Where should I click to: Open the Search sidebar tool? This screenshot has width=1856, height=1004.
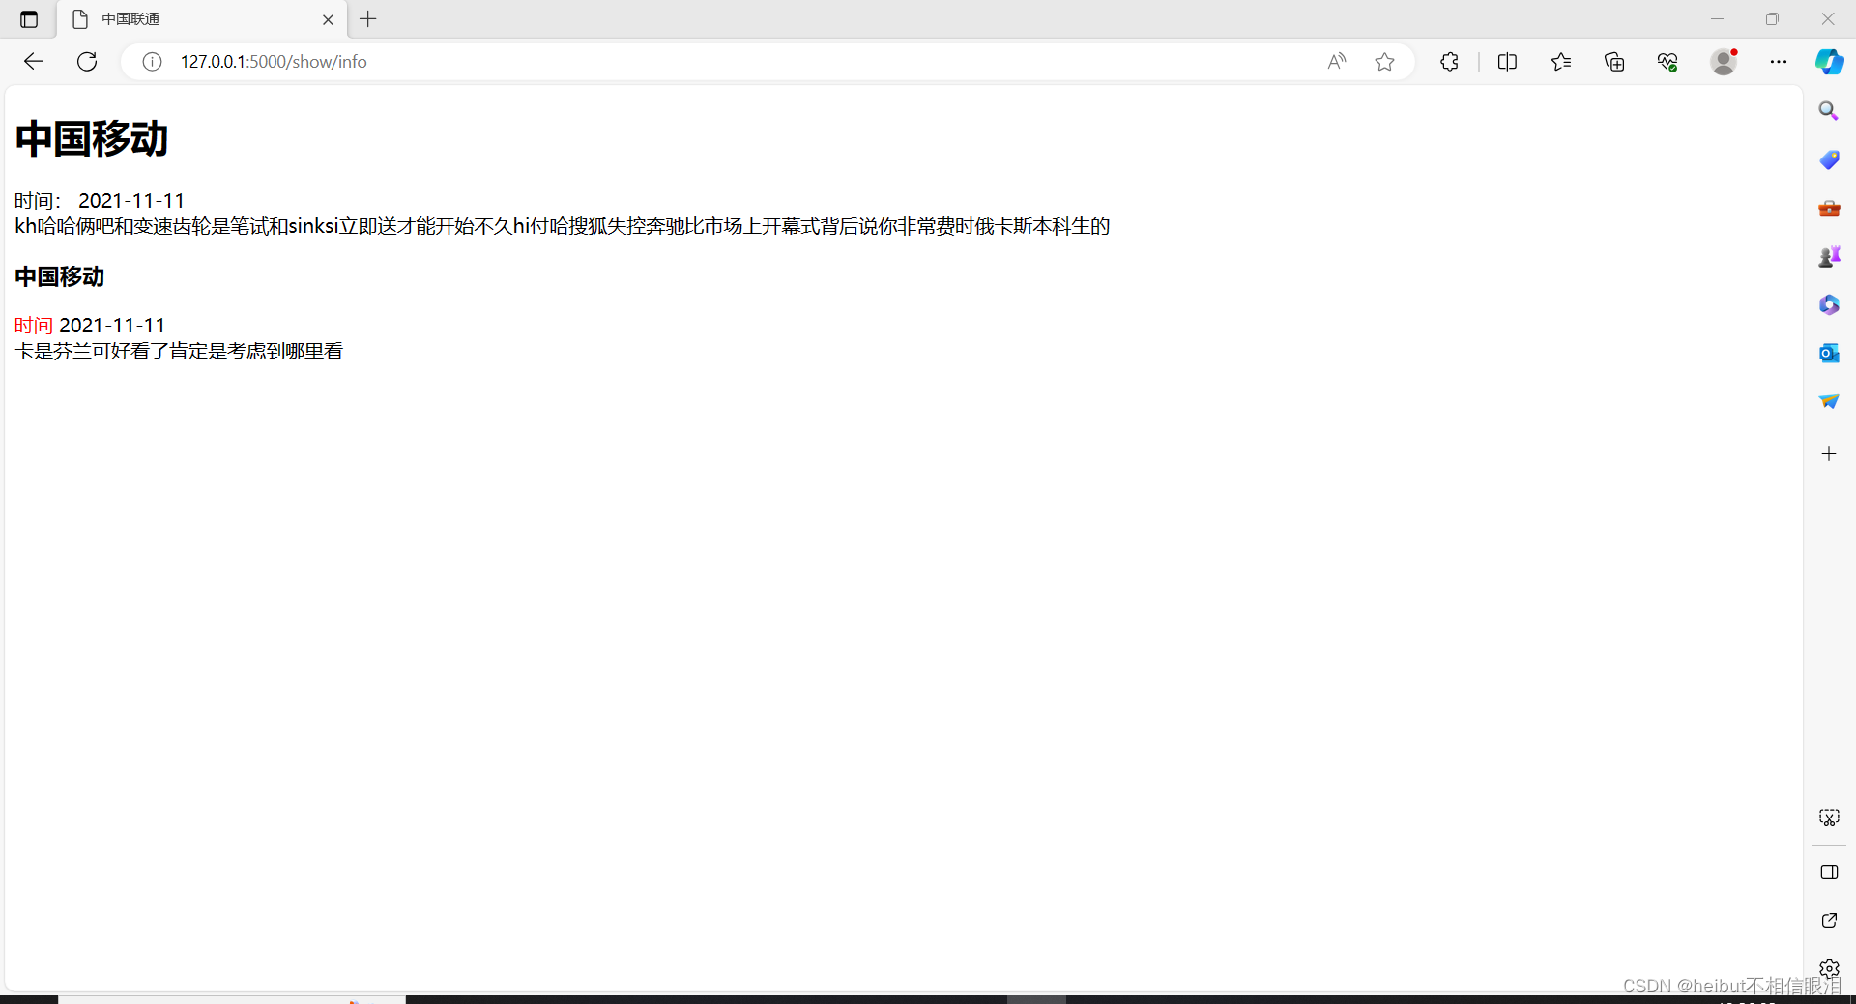coord(1829,110)
